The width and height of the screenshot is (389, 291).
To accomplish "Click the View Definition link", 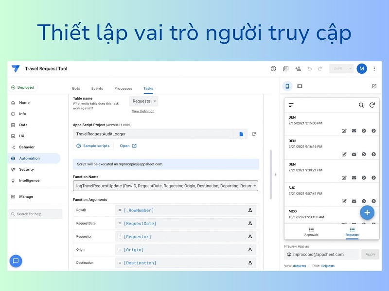I will click(x=143, y=111).
